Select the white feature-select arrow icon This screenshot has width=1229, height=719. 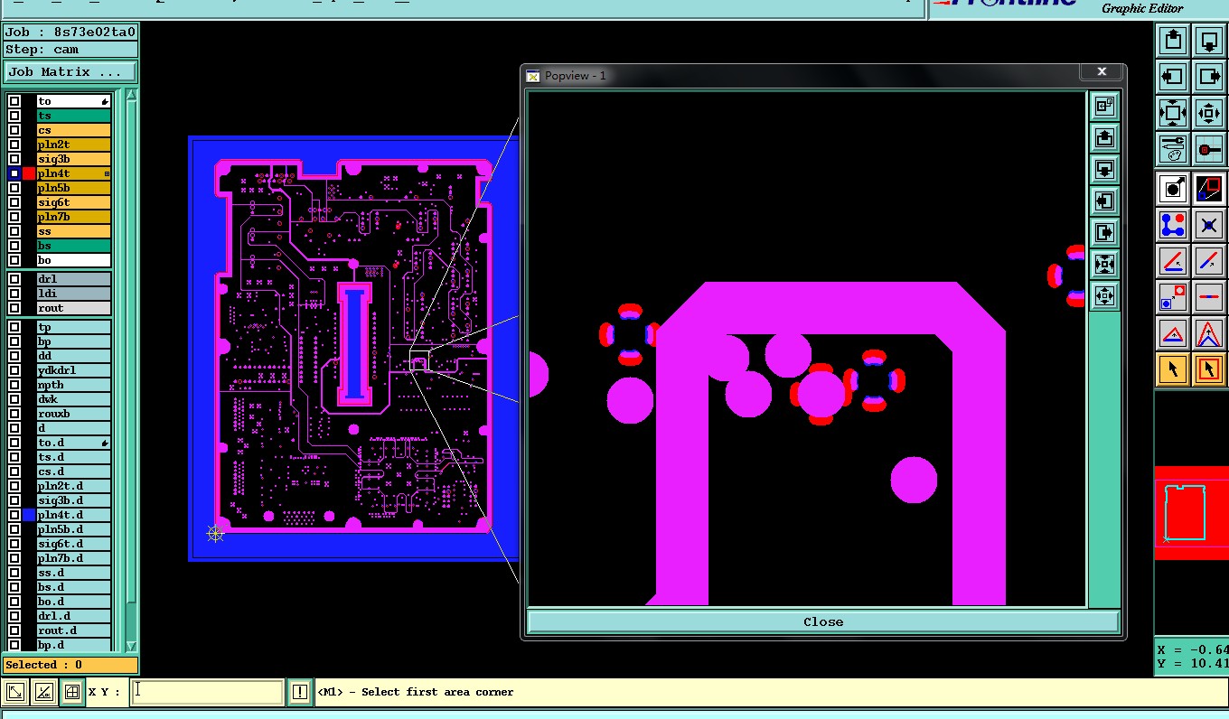(1173, 188)
